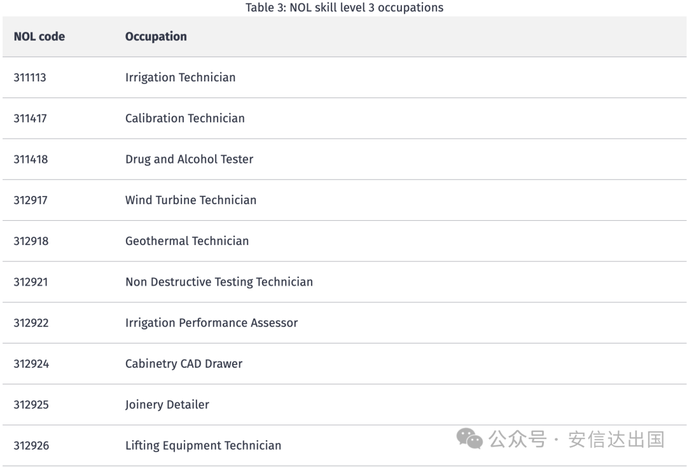Select the Cabinetry CAD Drawer entry

click(184, 364)
